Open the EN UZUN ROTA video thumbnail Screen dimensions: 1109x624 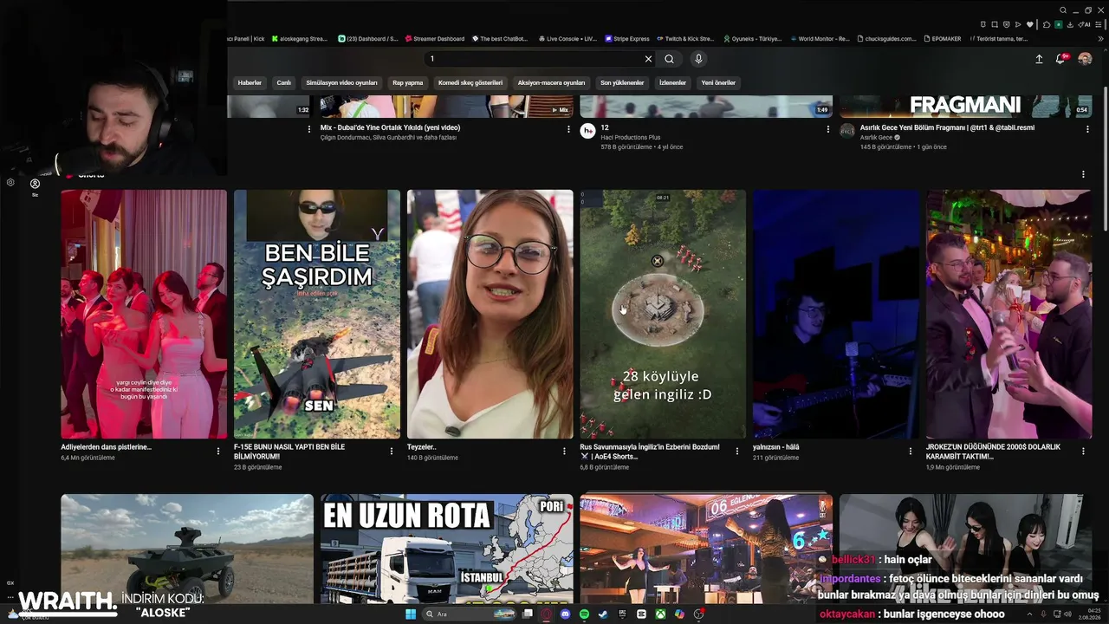pos(447,549)
